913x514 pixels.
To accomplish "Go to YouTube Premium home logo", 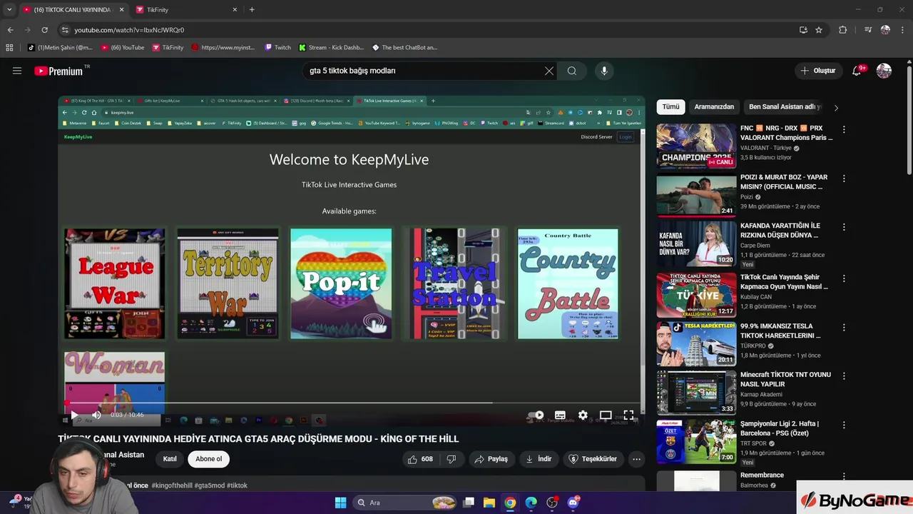I will click(58, 71).
